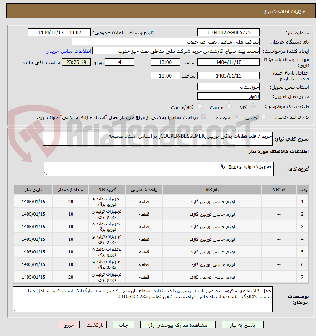Select the جزیی purchase type radio
316x336 pixels.
tap(263, 117)
